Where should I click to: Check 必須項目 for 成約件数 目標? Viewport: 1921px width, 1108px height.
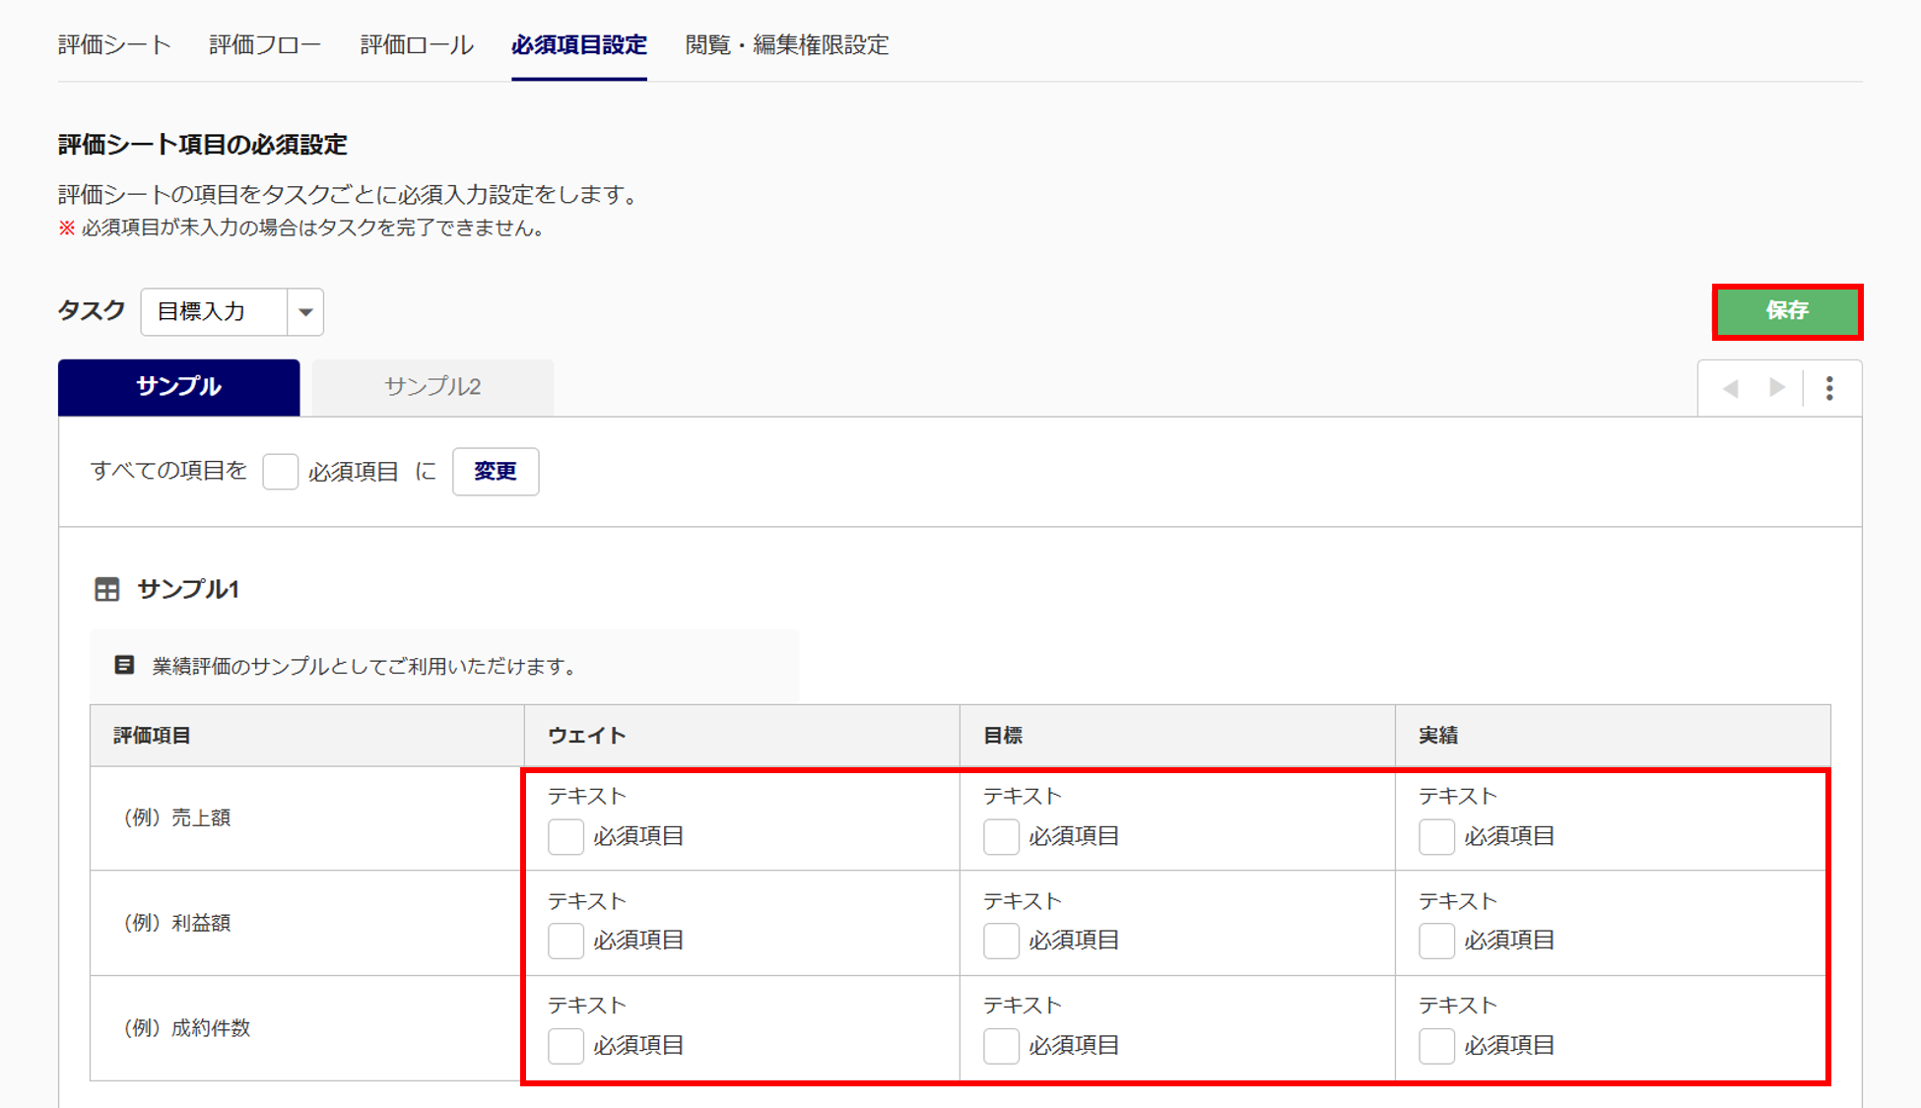pyautogui.click(x=1001, y=1046)
